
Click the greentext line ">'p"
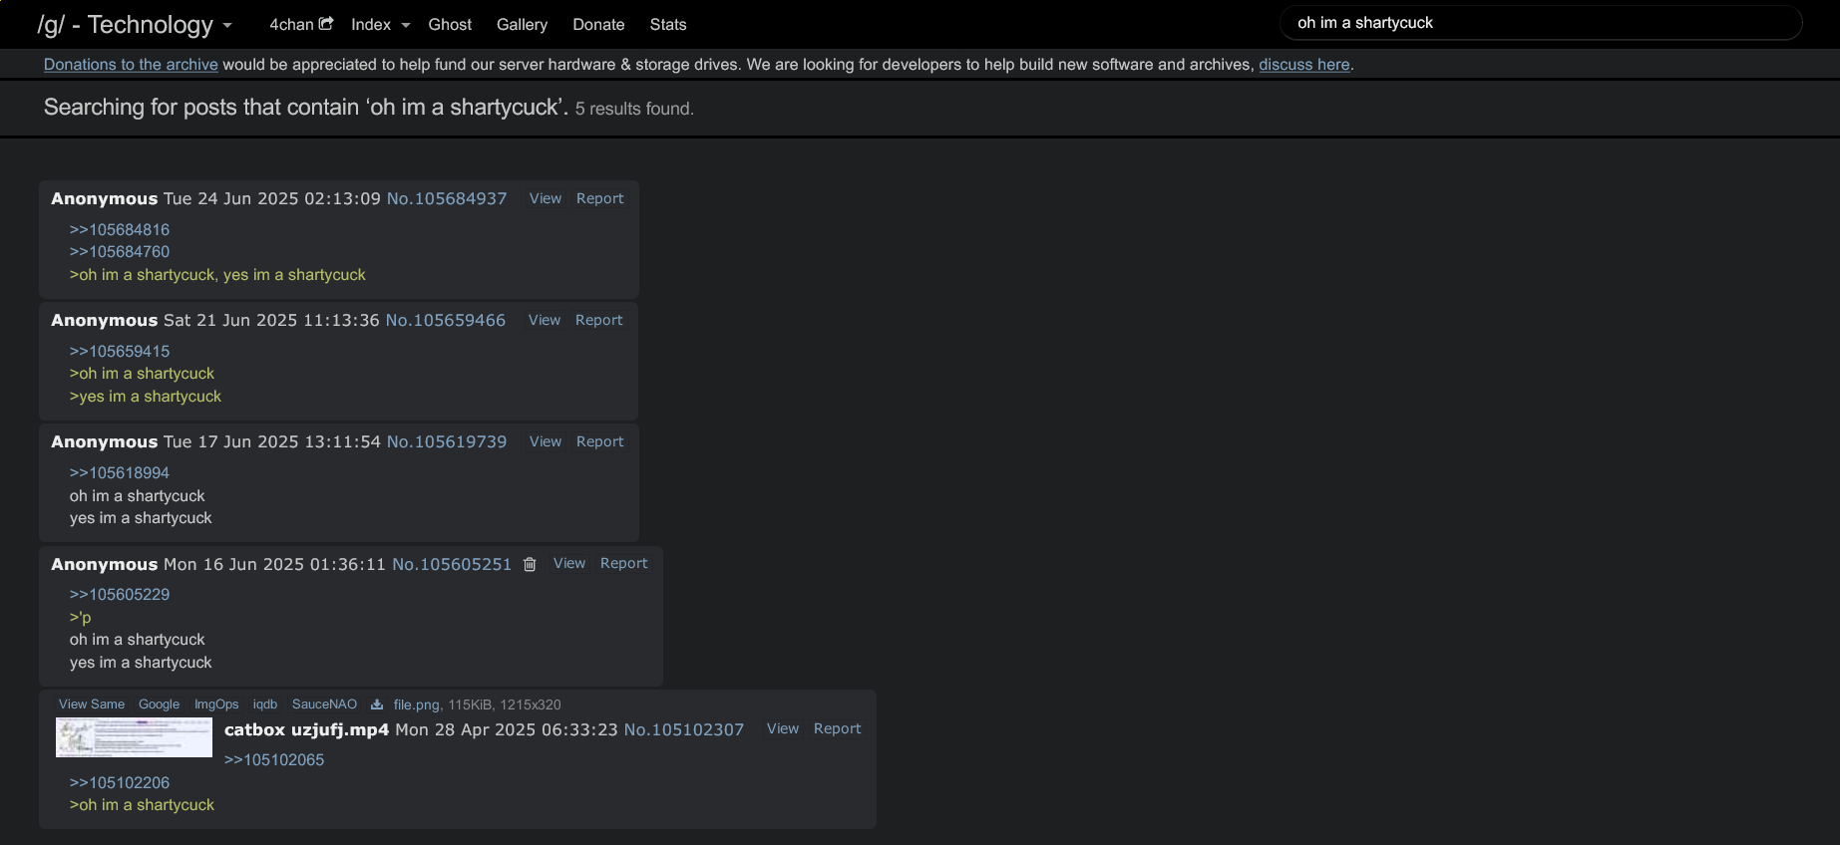(x=80, y=617)
